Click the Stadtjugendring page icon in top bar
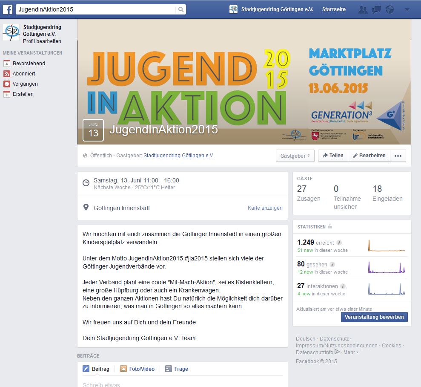Image resolution: width=421 pixels, height=387 pixels. coord(233,9)
